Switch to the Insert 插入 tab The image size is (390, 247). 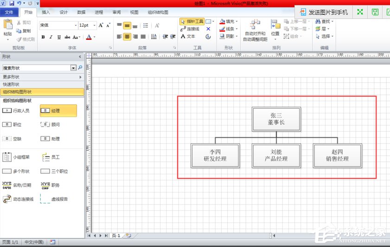coord(46,12)
